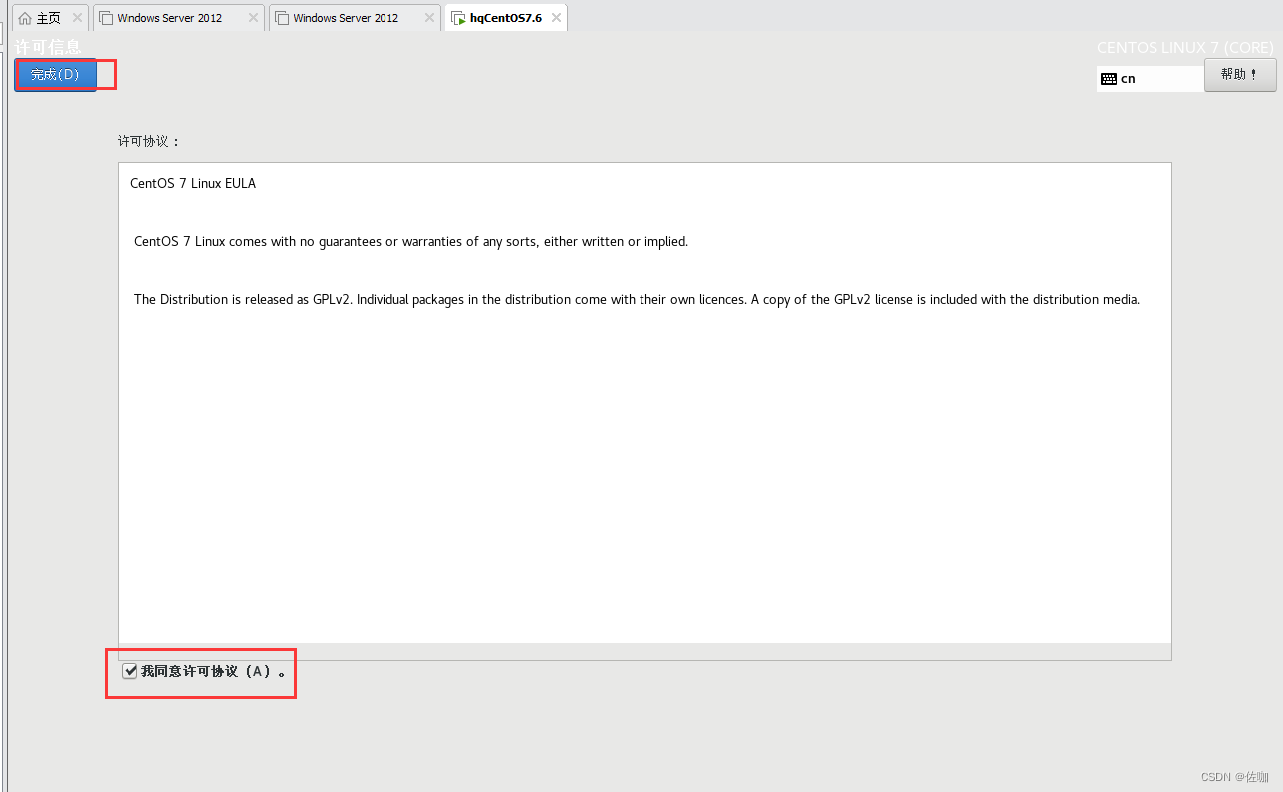Click the 'CentOS 7 Linux EULA' heading text
1283x792 pixels.
pyautogui.click(x=193, y=184)
